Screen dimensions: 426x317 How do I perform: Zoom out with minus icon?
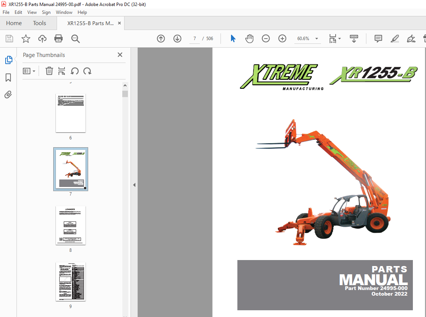(266, 39)
